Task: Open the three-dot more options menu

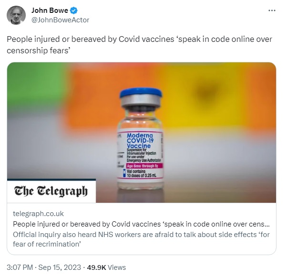Action: pyautogui.click(x=272, y=10)
